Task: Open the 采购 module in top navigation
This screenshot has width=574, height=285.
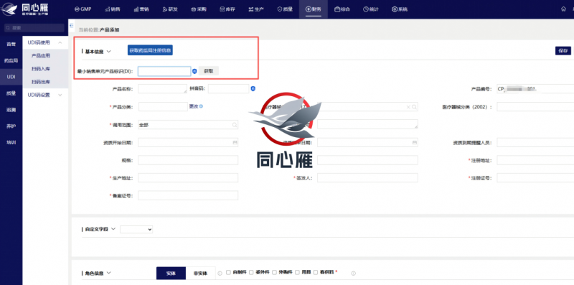Action: point(199,9)
